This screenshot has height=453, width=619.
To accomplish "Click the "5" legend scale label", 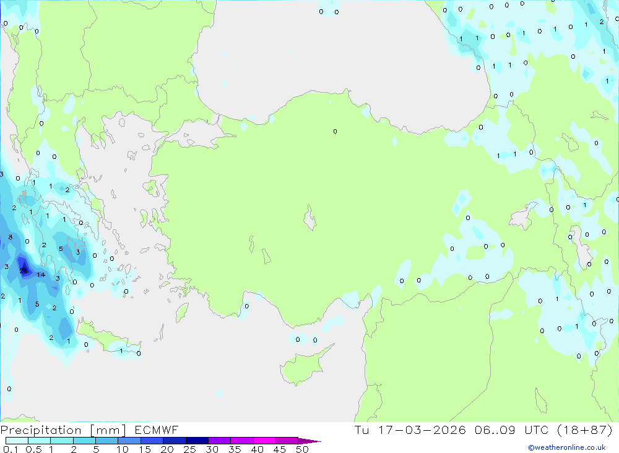I will click(x=96, y=449).
